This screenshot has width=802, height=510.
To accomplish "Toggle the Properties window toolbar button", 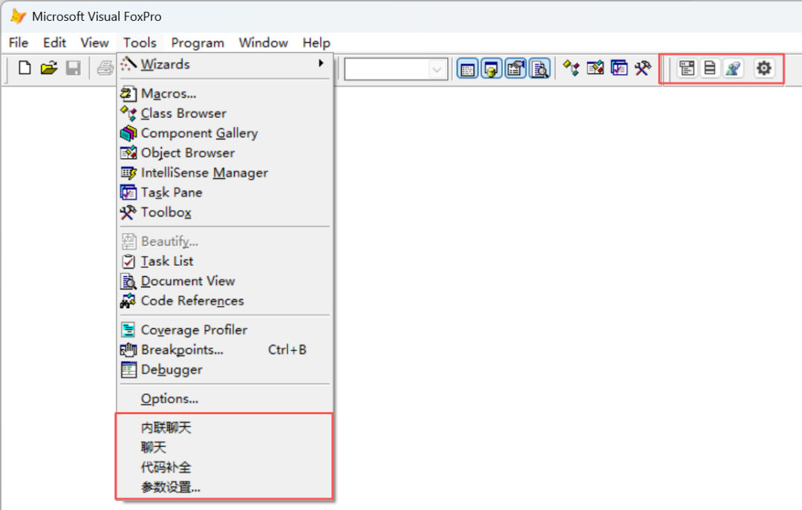I will click(x=515, y=68).
